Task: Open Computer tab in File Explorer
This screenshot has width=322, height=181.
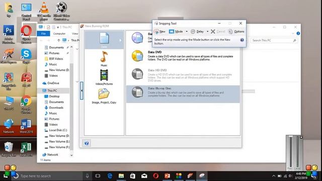Action: pyautogui.click(x=59, y=34)
